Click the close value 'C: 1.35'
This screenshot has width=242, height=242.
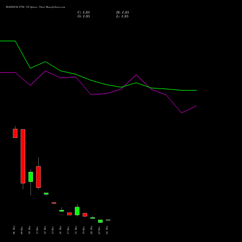[84, 13]
